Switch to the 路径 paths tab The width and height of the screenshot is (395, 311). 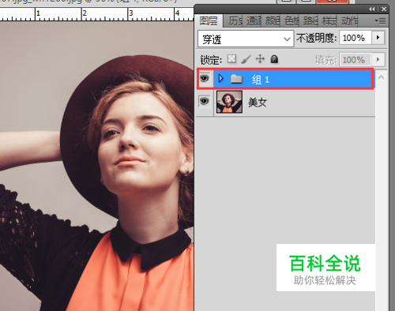point(310,21)
